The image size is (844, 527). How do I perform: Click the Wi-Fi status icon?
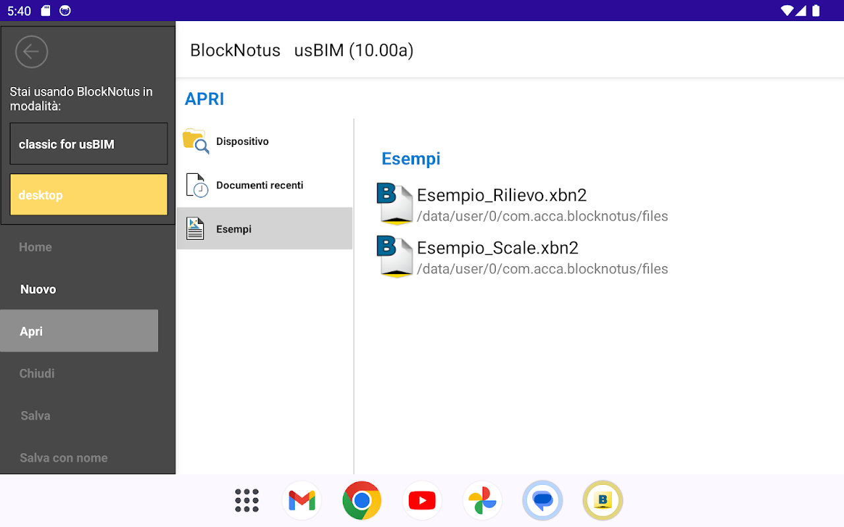787,11
